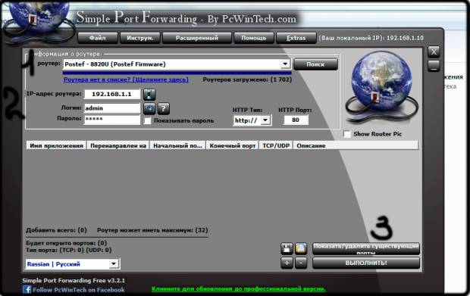Expand the HTTP Тип dropdown
Image resolution: width=470 pixels, height=296 pixels.
click(265, 120)
